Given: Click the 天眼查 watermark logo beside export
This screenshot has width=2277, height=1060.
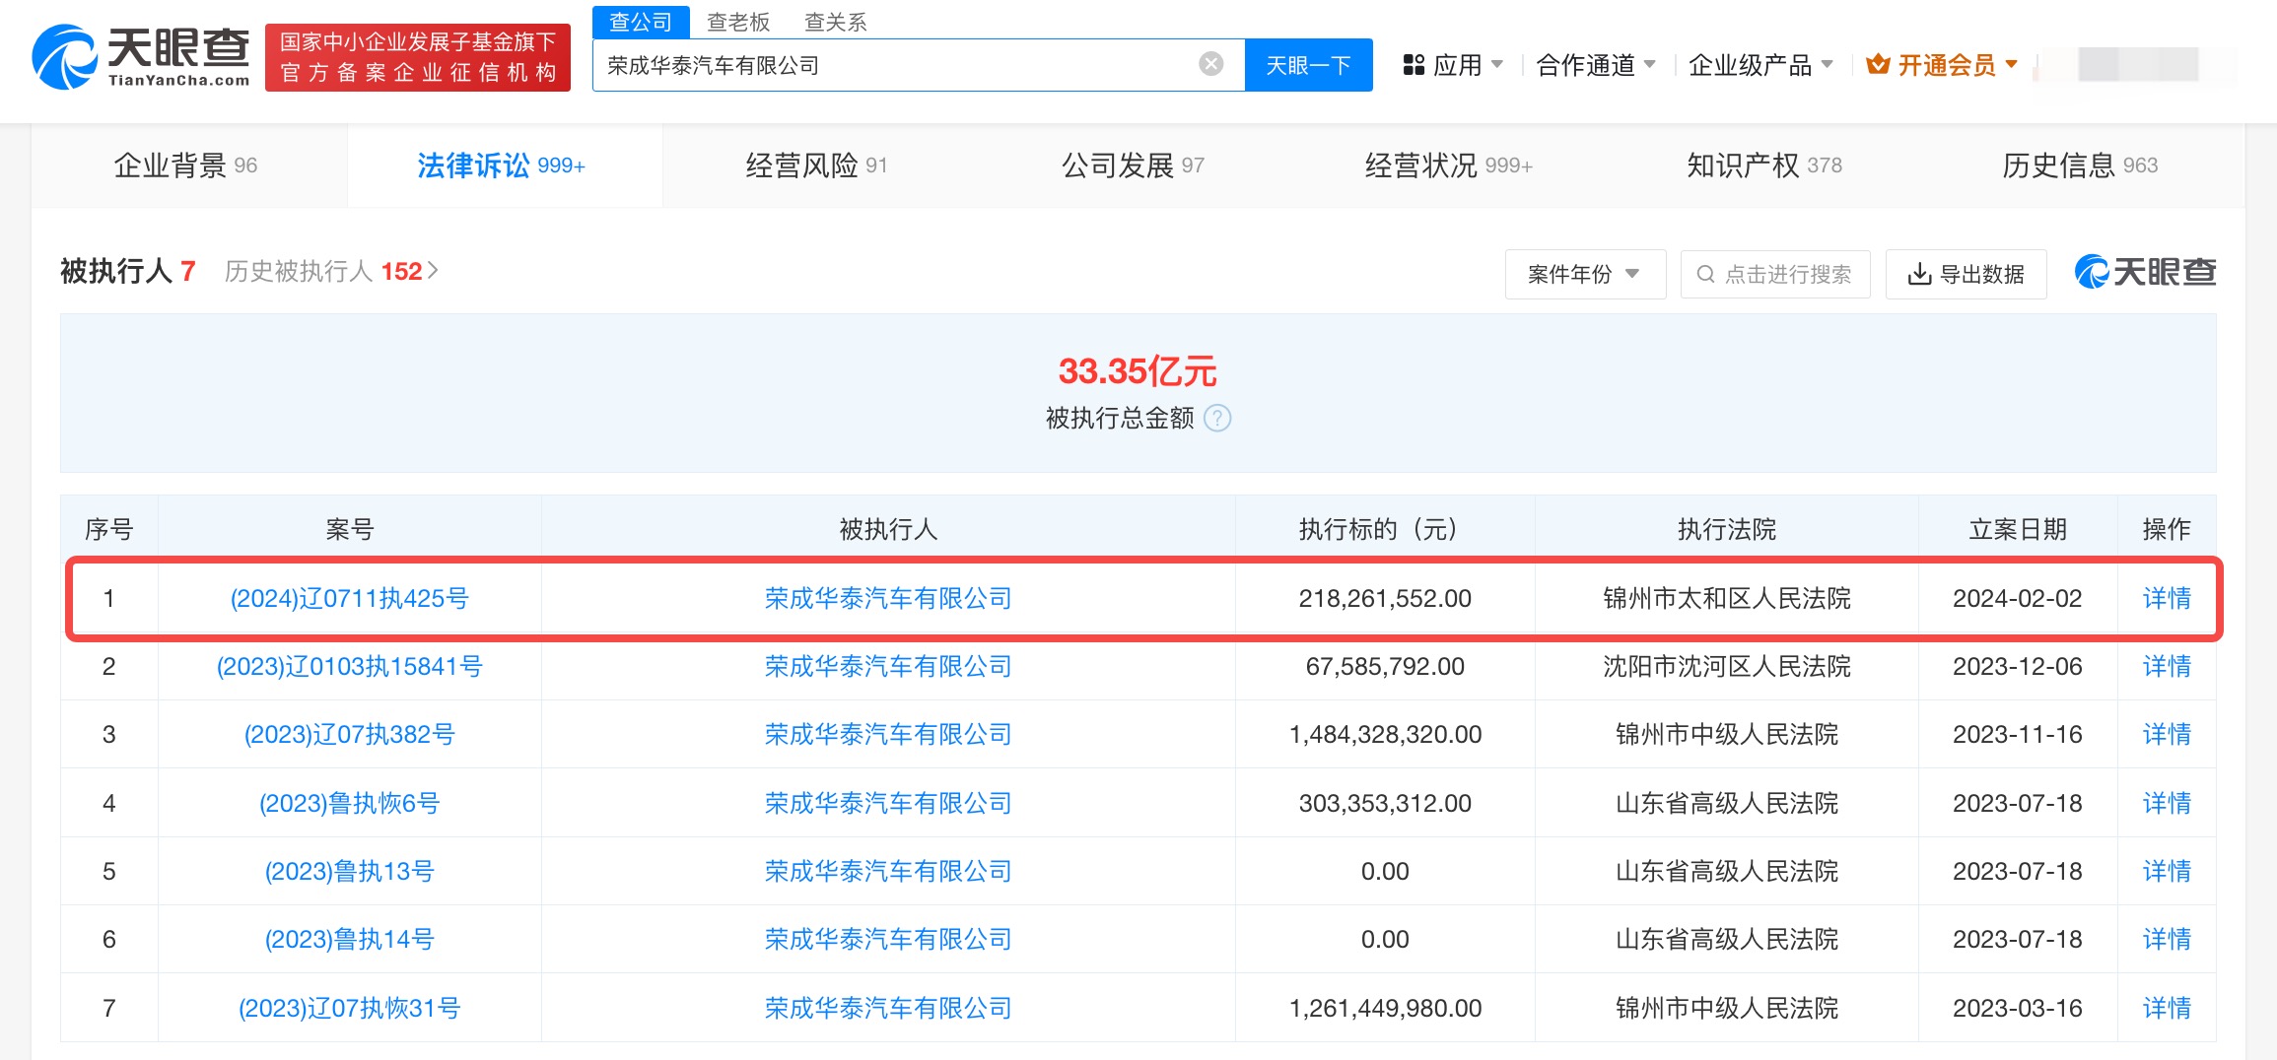Looking at the screenshot, I should click(2145, 272).
